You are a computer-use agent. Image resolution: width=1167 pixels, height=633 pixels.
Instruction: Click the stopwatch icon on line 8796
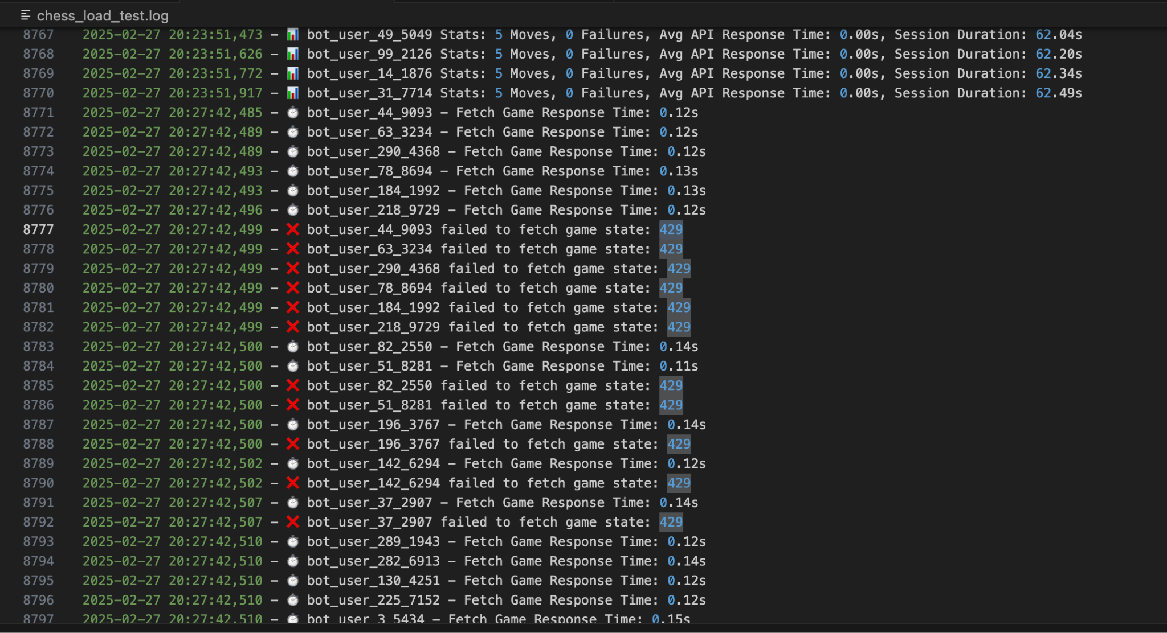coord(292,600)
